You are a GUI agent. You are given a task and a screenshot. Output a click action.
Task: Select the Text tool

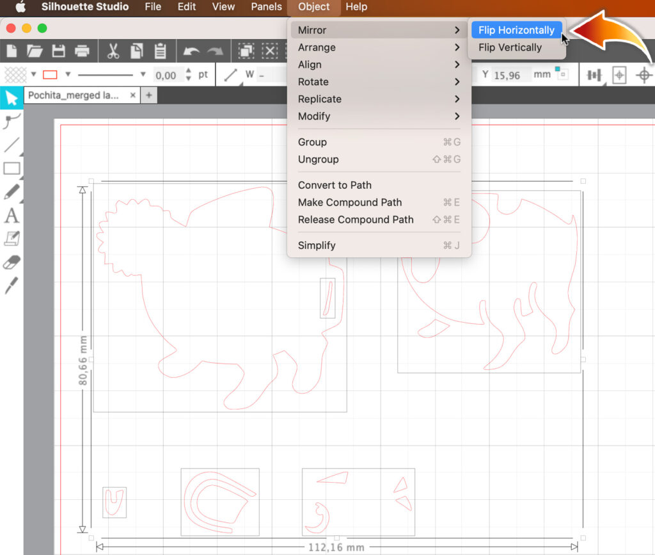click(x=11, y=216)
